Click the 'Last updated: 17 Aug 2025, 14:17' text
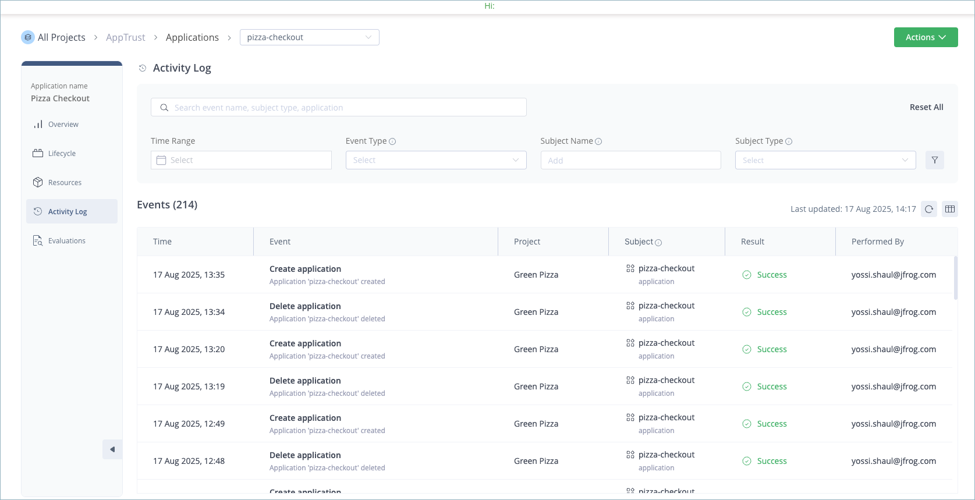Screen dimensions: 975x500 853,209
